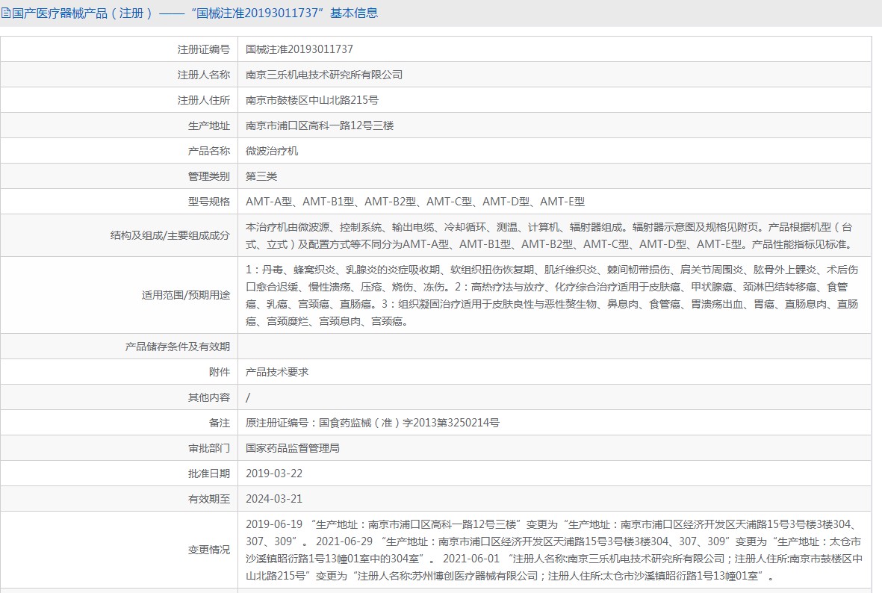This screenshot has width=882, height=593.
Task: Click the page title containing "基本信息"
Action: pyautogui.click(x=195, y=13)
